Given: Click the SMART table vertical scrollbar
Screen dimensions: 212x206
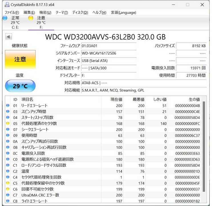Looking at the screenshot, I should point(204,146).
